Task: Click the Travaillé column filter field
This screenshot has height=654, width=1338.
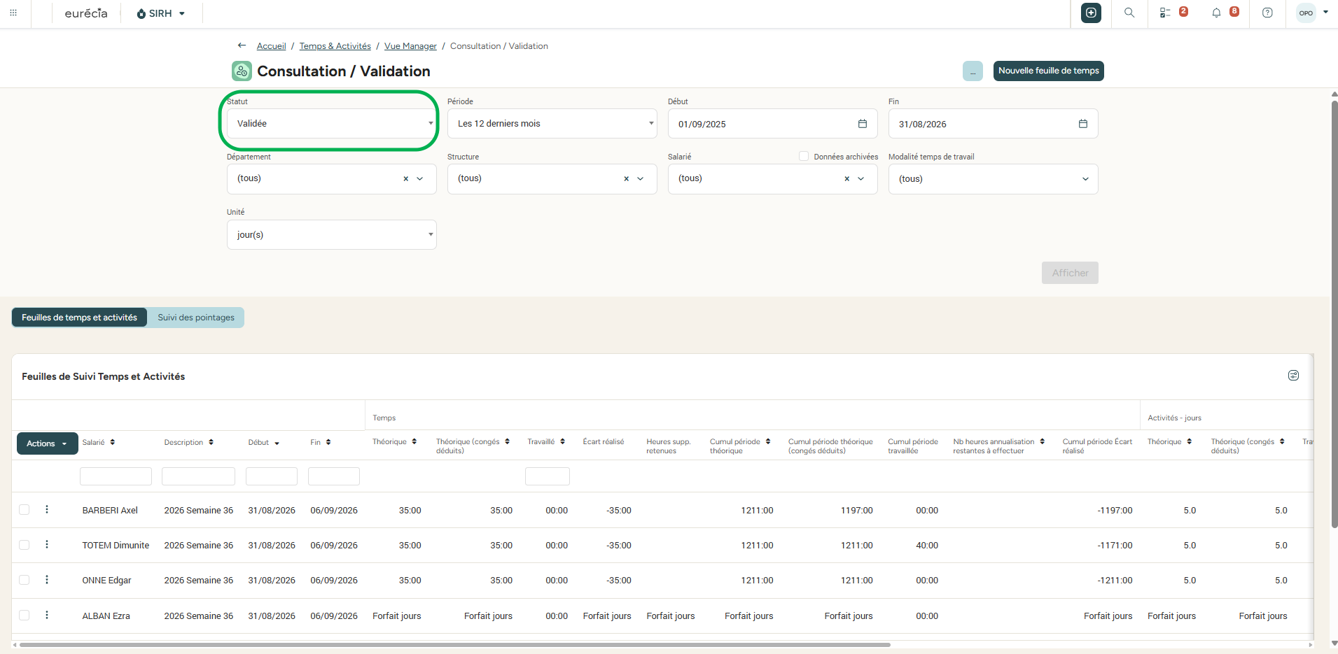Action: (548, 476)
